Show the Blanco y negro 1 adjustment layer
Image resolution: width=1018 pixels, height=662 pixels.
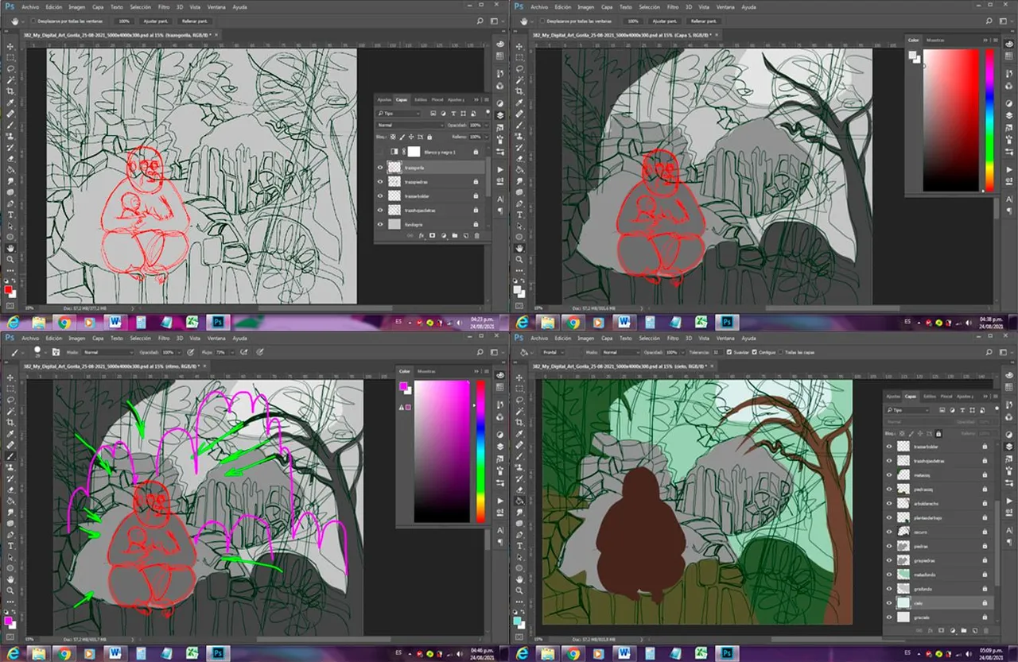coord(380,151)
